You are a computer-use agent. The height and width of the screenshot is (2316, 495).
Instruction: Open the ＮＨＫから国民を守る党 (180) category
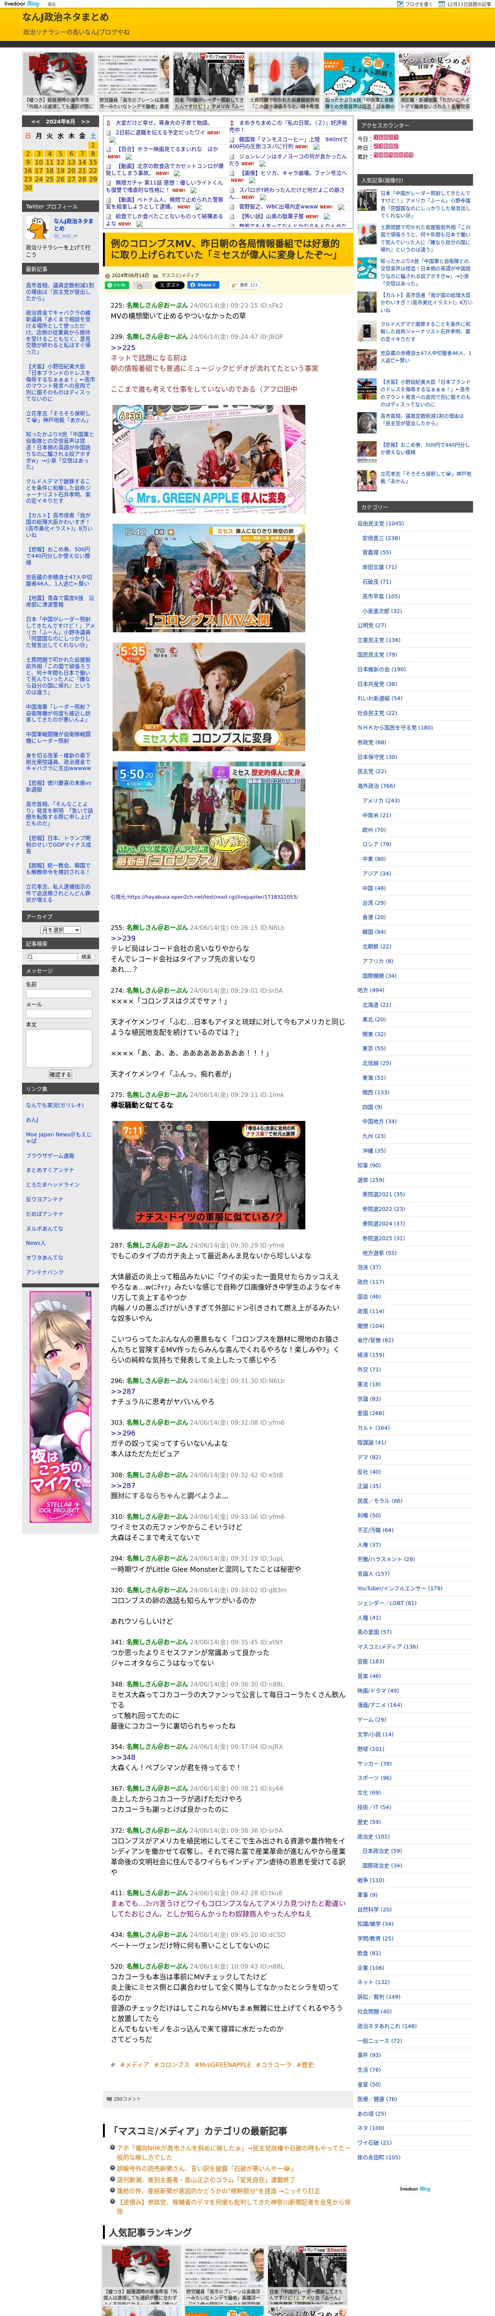[x=395, y=727]
